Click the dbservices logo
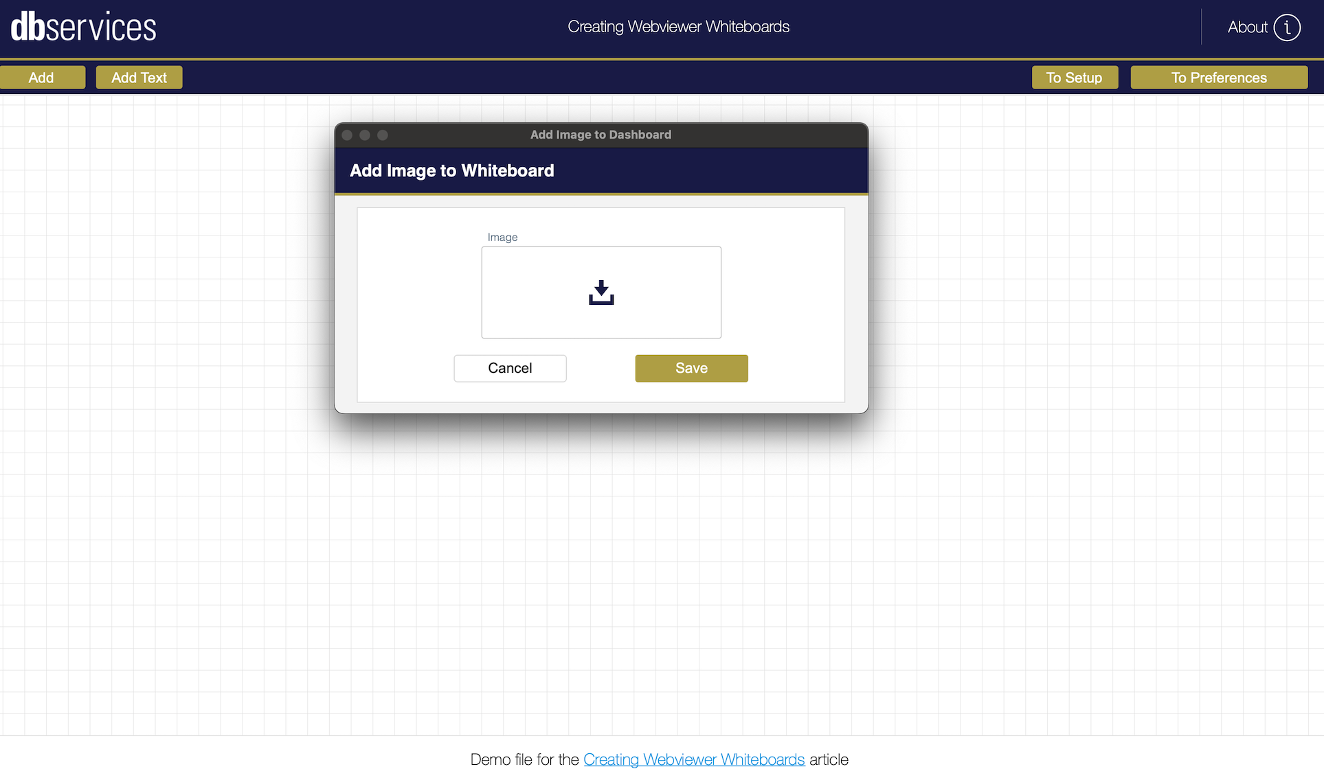The image size is (1324, 769). pyautogui.click(x=84, y=27)
